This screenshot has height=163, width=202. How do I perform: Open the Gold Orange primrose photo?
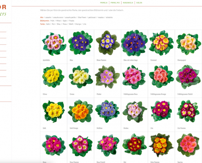click(x=80, y=111)
